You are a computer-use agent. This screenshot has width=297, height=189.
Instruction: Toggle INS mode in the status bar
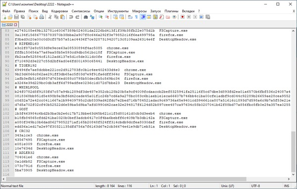(287, 186)
